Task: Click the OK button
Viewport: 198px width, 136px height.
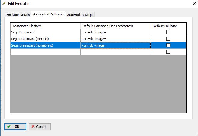Action: 15,127
